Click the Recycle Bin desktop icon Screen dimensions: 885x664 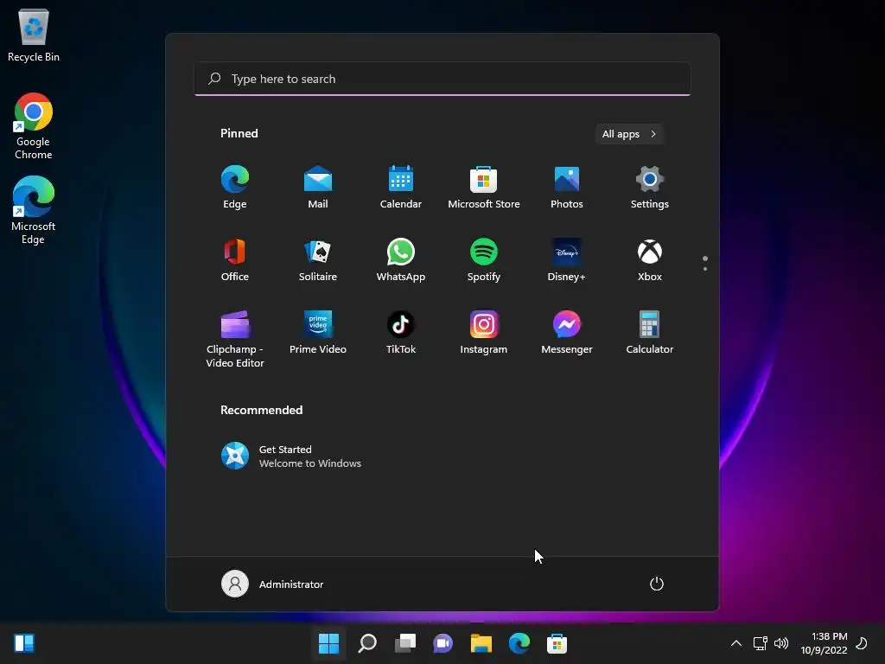tap(34, 35)
